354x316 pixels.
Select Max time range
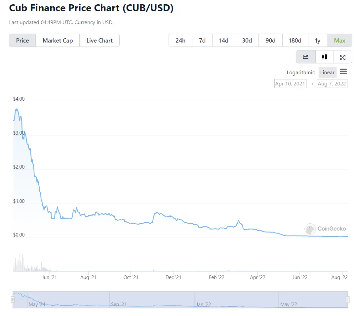click(339, 40)
